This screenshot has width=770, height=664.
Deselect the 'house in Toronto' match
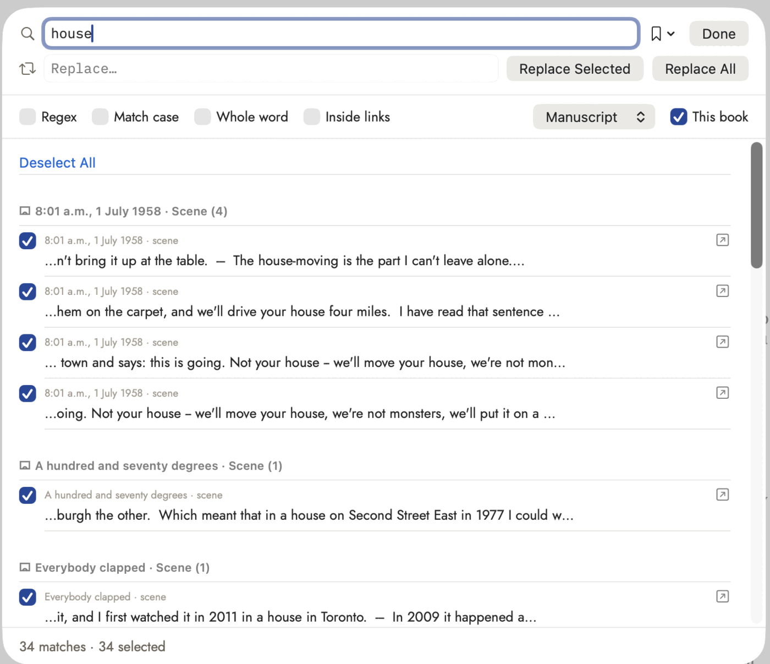(28, 597)
